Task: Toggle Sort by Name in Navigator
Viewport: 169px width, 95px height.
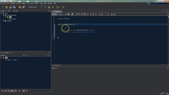Action: [24, 91]
